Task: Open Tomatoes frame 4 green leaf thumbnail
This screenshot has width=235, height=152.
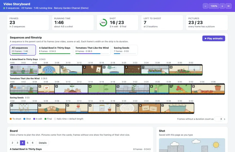Action: [102, 89]
